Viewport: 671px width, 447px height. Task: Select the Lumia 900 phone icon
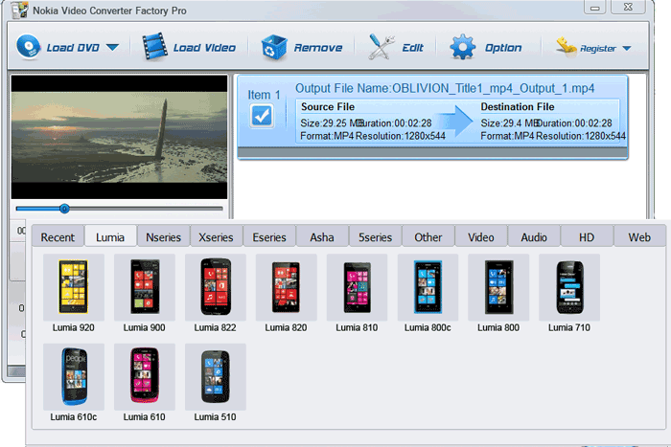[x=144, y=287]
